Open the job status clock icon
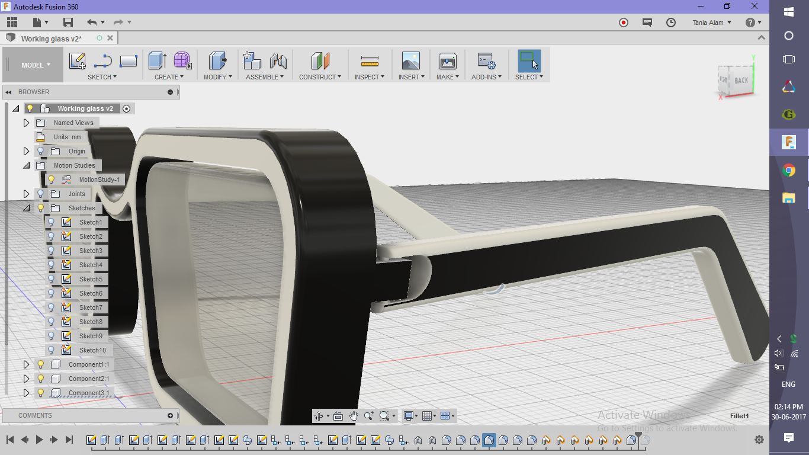Image resolution: width=809 pixels, height=455 pixels. (x=671, y=23)
